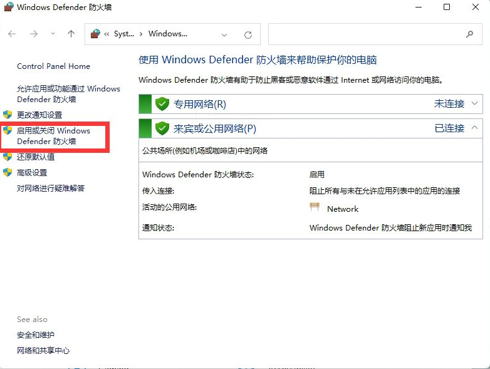The image size is (490, 369).
Task: Click the Network bench icon
Action: tap(315, 207)
